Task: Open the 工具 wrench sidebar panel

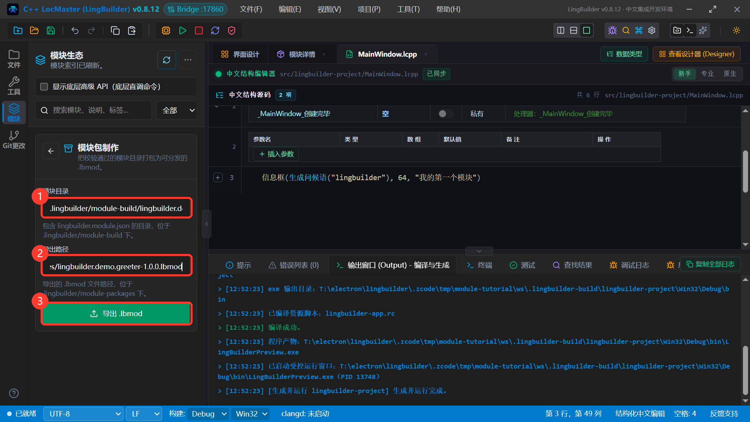Action: click(x=14, y=86)
